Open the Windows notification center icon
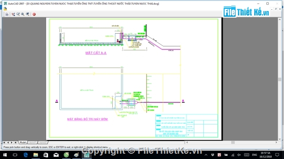This screenshot has height=159, width=284. coord(277,155)
